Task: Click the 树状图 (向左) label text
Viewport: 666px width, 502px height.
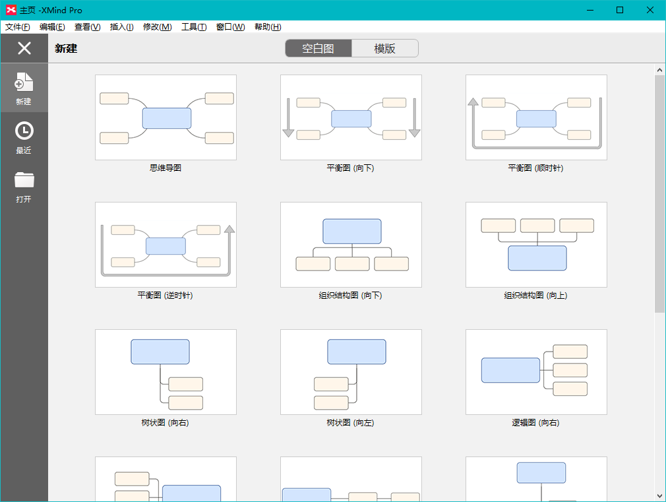Action: 350,423
